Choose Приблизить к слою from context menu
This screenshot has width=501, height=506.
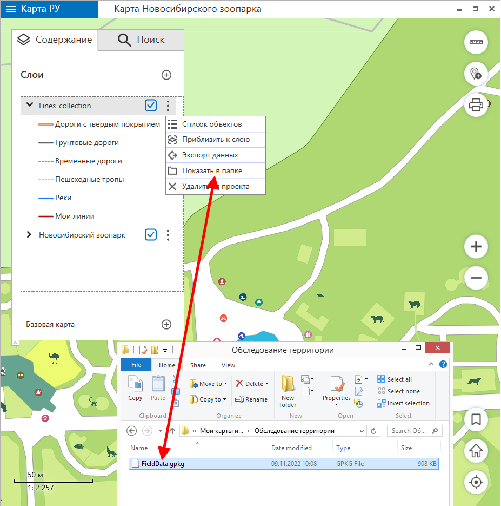[216, 140]
